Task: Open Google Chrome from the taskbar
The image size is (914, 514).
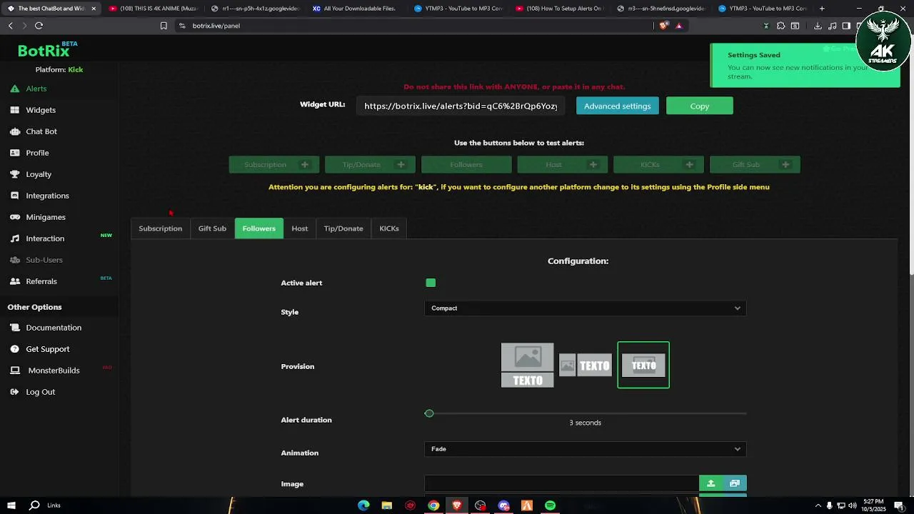Action: (x=433, y=505)
